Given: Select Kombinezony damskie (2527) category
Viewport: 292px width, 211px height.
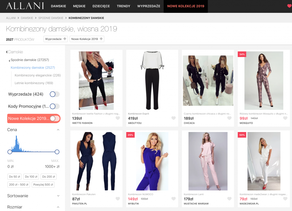Looking at the screenshot, I should [x=33, y=68].
